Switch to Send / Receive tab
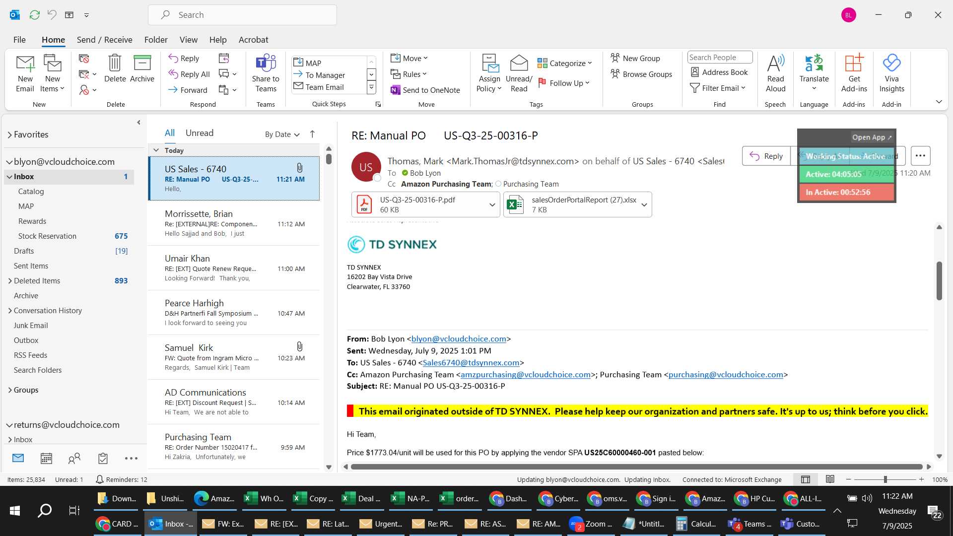The height and width of the screenshot is (536, 953). click(x=104, y=40)
